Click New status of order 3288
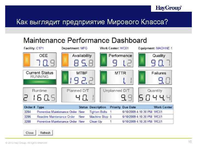Image resolution: width=197 pixels, height=147 pixels. click(x=82, y=121)
